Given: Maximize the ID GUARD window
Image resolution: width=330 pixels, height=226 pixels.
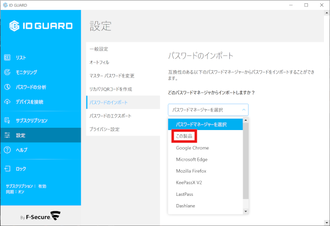Looking at the screenshot, I should point(306,5).
